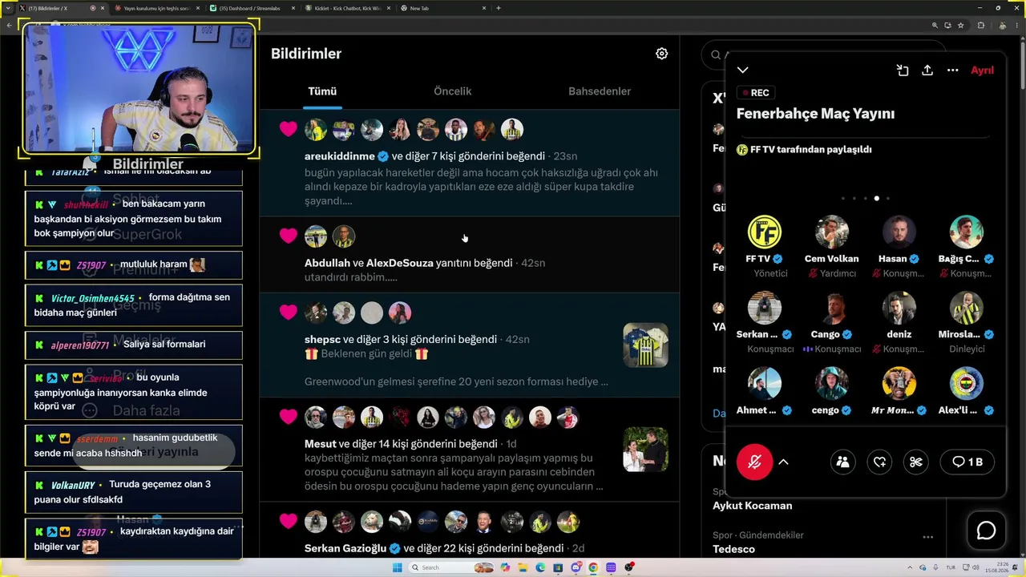The image size is (1026, 577).
Task: Open the browser extensions puzzle icon
Action: 980,26
